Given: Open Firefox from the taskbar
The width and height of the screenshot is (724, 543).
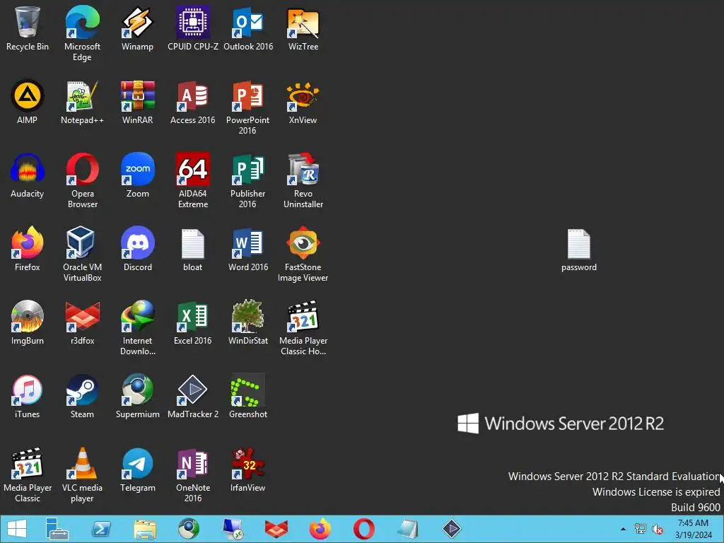Looking at the screenshot, I should [320, 529].
